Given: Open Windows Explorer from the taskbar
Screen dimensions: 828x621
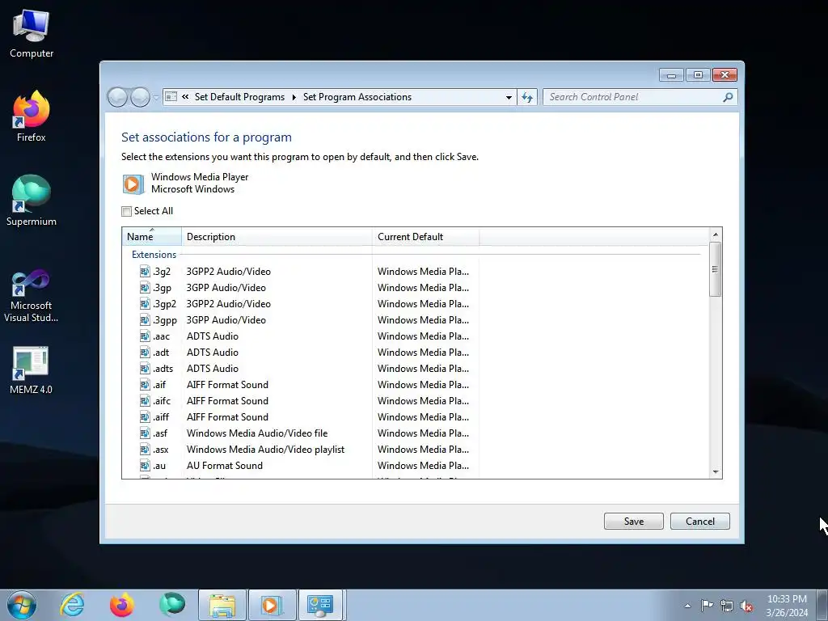Looking at the screenshot, I should tap(222, 605).
